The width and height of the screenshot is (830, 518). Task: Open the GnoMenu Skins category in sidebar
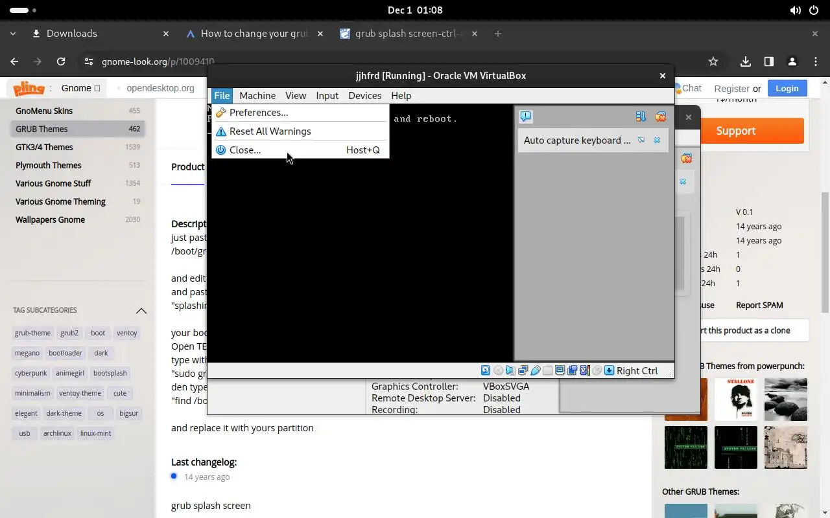[x=78, y=111]
